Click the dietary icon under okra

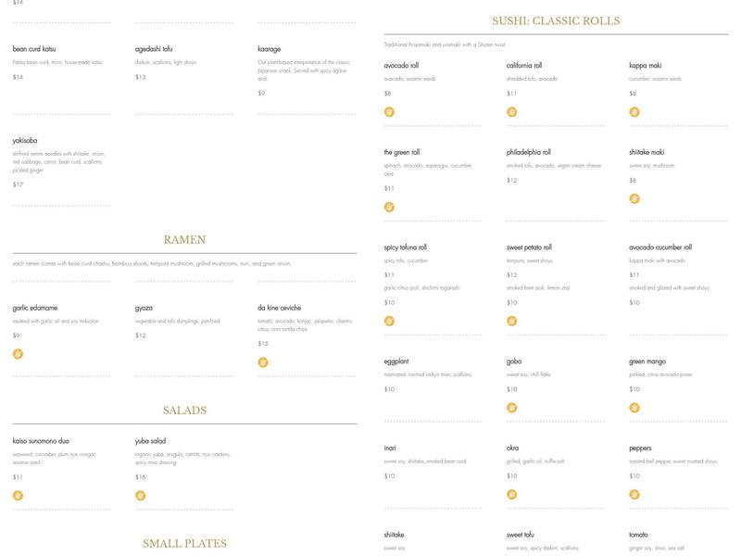click(x=511, y=495)
